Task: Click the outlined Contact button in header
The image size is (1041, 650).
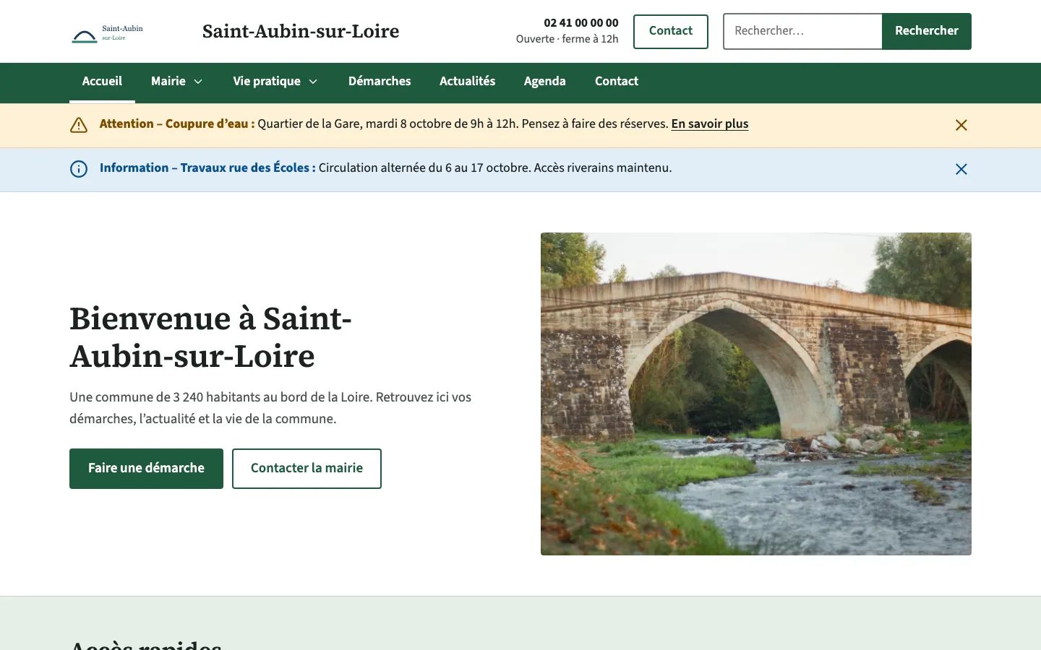Action: 671,31
